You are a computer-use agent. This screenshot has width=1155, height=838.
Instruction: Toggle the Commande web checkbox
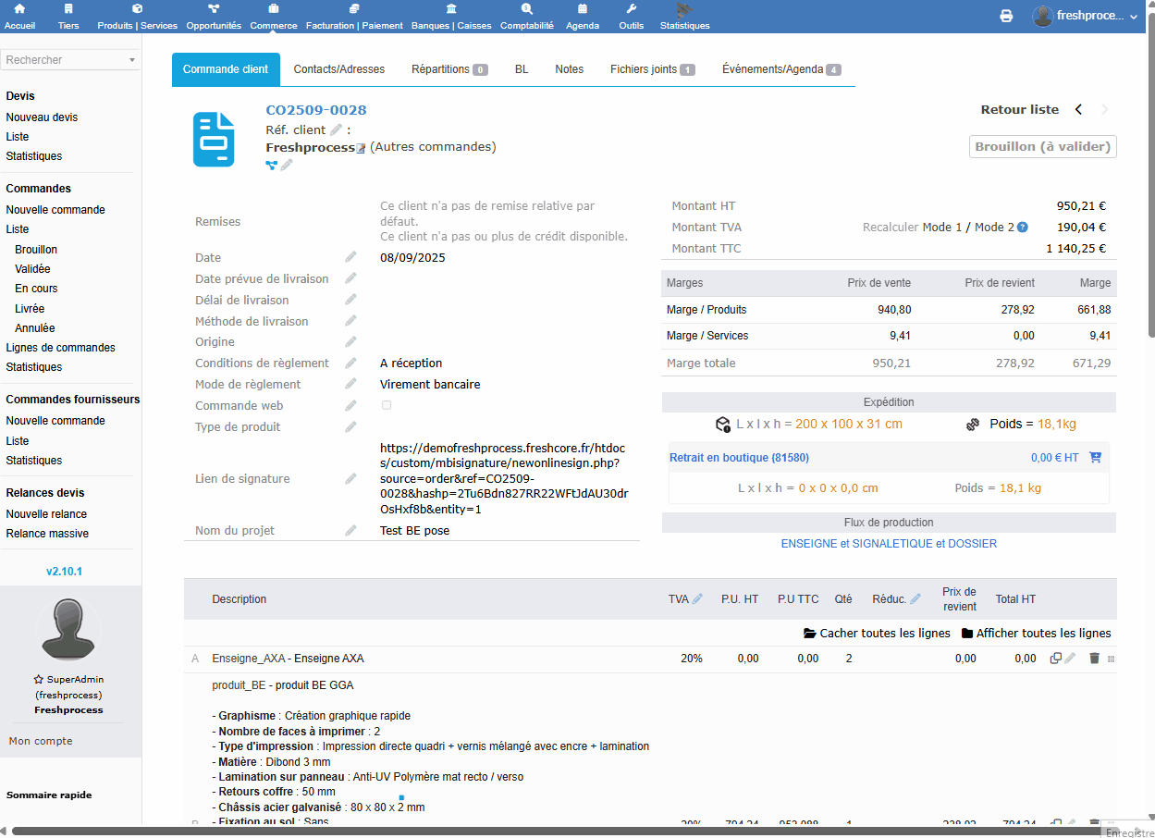tap(387, 405)
